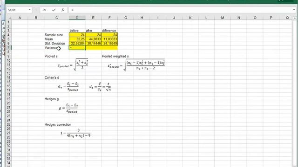Image resolution: width=298 pixels, height=167 pixels.
Task: Click the 'Hedges correction' label
Action: 58,125
